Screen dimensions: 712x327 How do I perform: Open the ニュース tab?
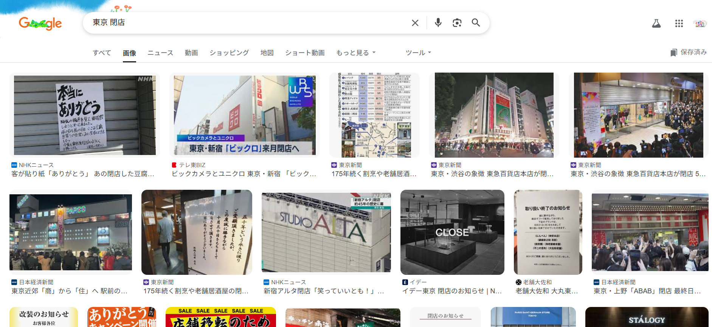tap(160, 53)
